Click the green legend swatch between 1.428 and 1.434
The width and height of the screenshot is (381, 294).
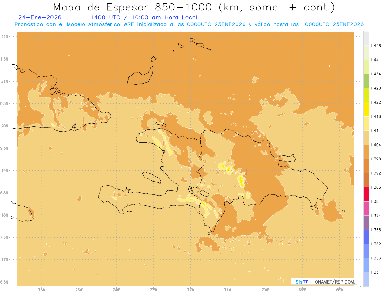366,81
